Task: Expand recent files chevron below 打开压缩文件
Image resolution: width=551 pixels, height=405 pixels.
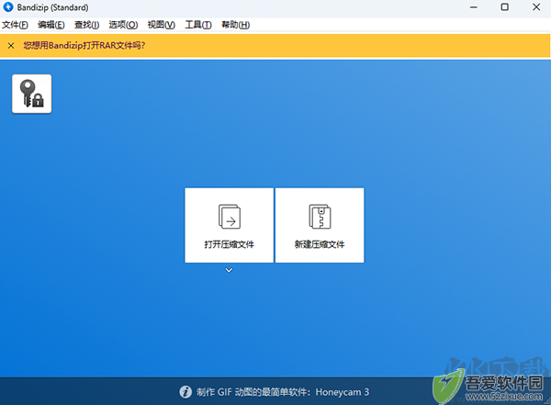Action: (229, 270)
